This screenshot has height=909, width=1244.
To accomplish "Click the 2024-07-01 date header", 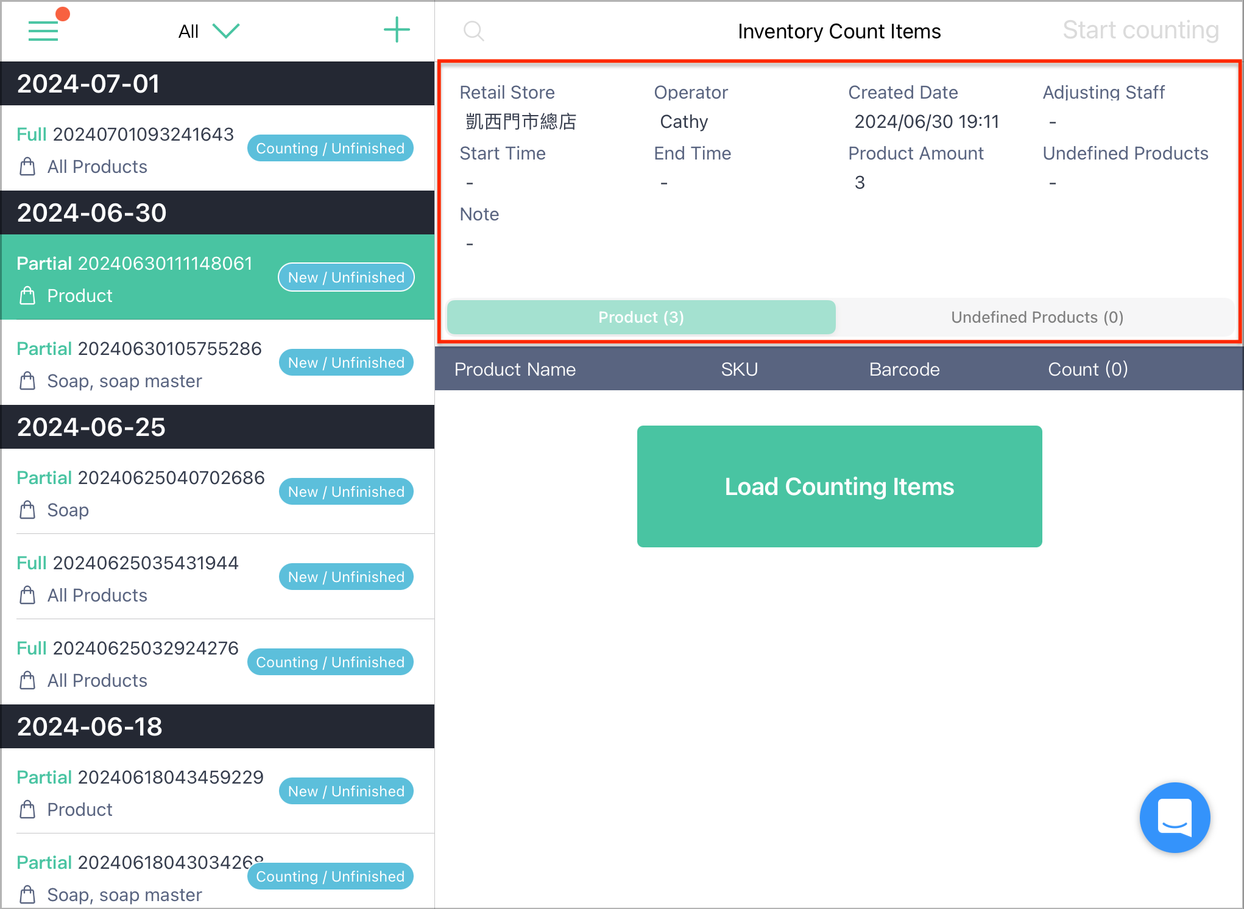I will pos(217,83).
